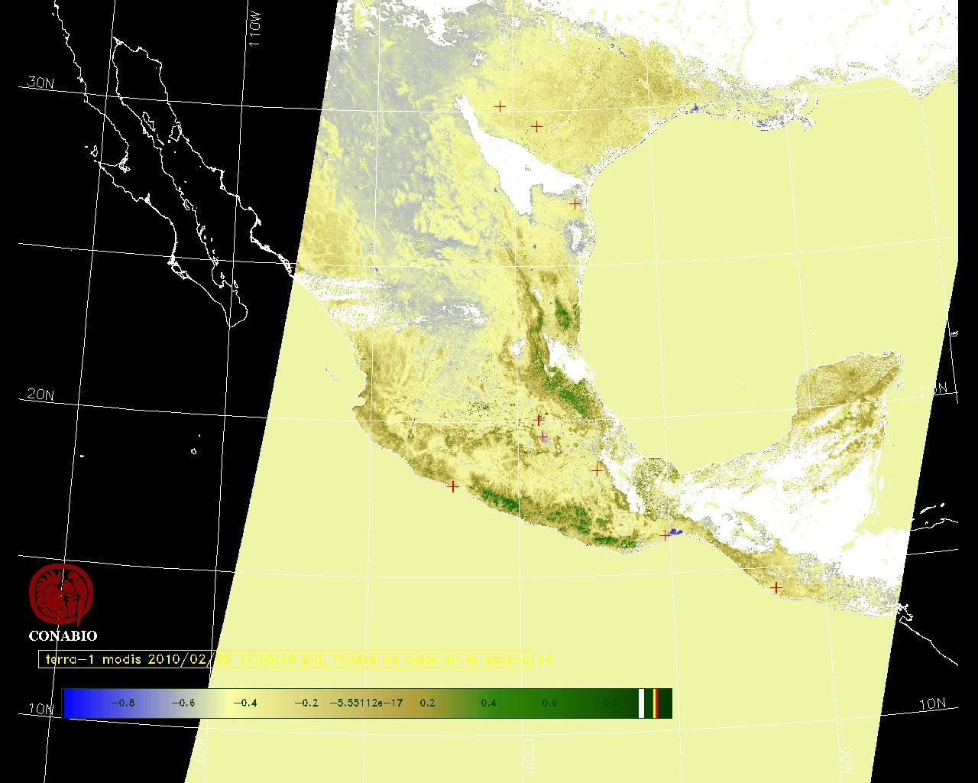
Task: Click the 0.4 mark on the color bar
Action: pyautogui.click(x=489, y=703)
